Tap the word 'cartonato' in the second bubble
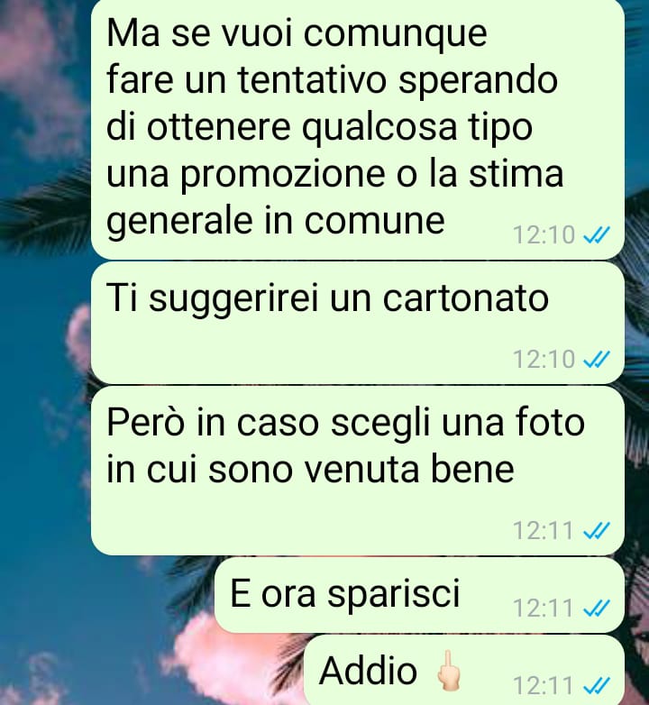This screenshot has height=705, width=649. point(466,298)
